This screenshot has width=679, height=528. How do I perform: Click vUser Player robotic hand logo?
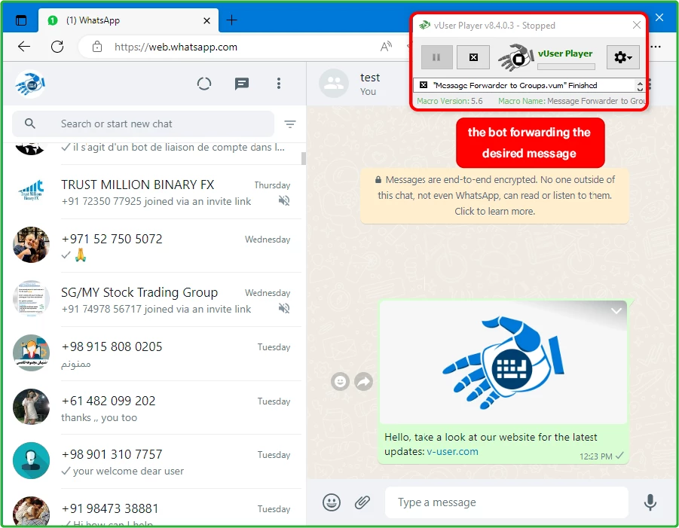[515, 57]
